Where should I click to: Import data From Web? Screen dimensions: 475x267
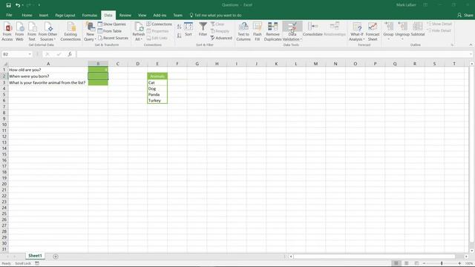coord(19,31)
